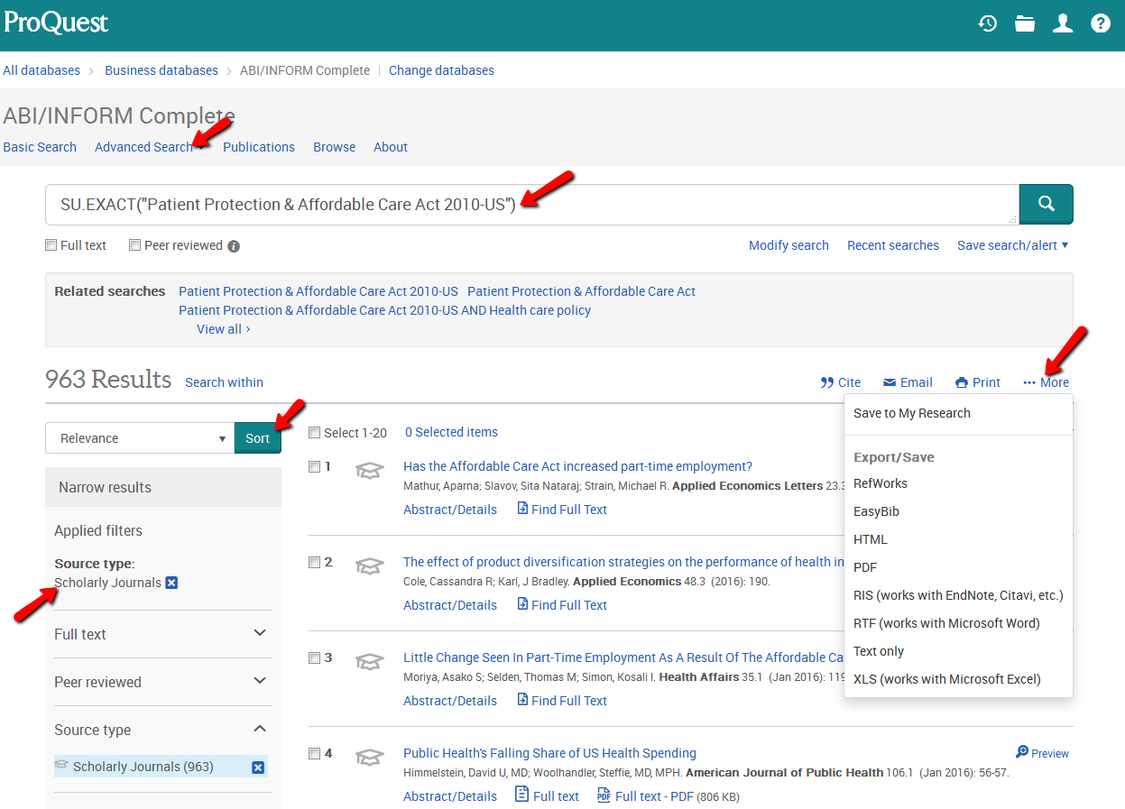Export as PDF from More menu
Screen dimensions: 1125x809
coord(865,567)
